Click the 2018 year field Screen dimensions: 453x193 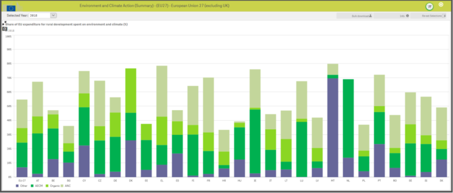39,16
